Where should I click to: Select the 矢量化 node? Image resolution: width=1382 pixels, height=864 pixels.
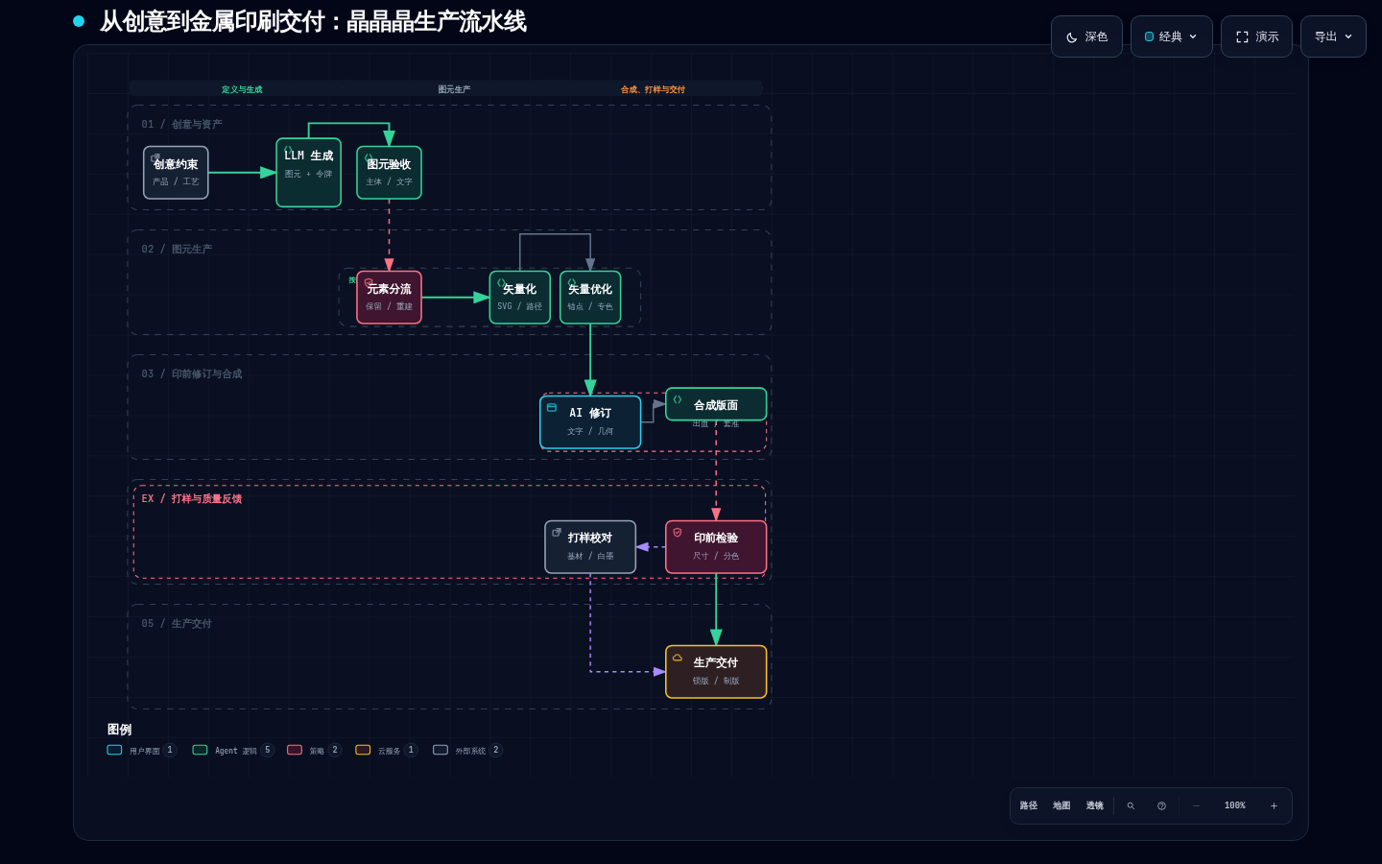coord(519,298)
